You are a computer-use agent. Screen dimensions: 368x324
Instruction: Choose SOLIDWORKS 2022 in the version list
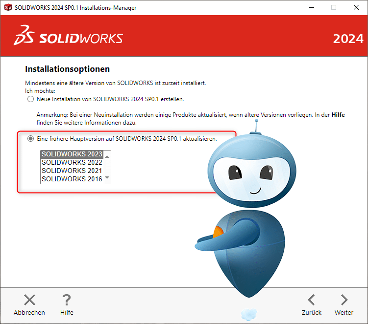72,162
